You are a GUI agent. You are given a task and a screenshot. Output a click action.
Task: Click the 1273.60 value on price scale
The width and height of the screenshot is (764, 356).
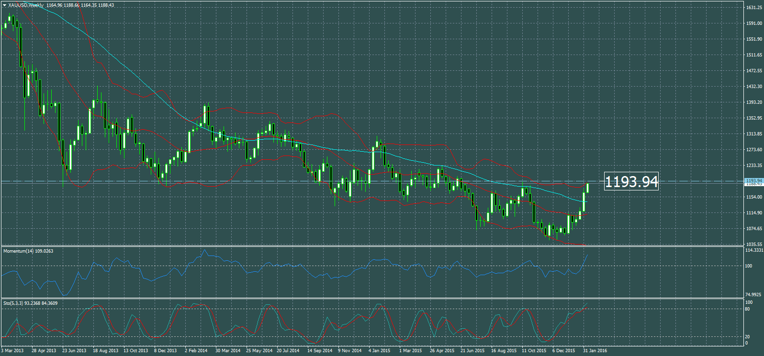click(753, 150)
